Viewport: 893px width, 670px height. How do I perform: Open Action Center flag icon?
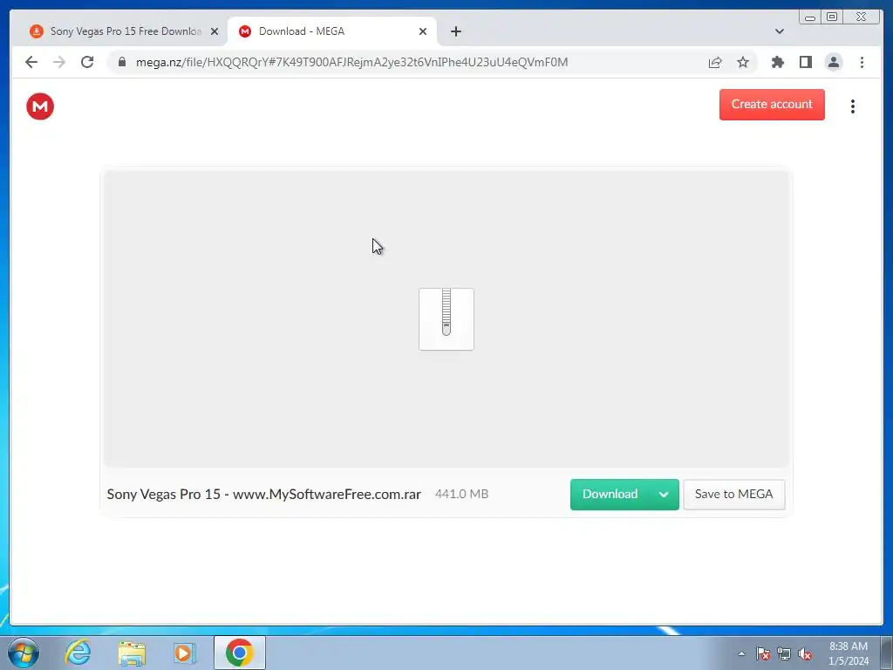[x=762, y=653]
